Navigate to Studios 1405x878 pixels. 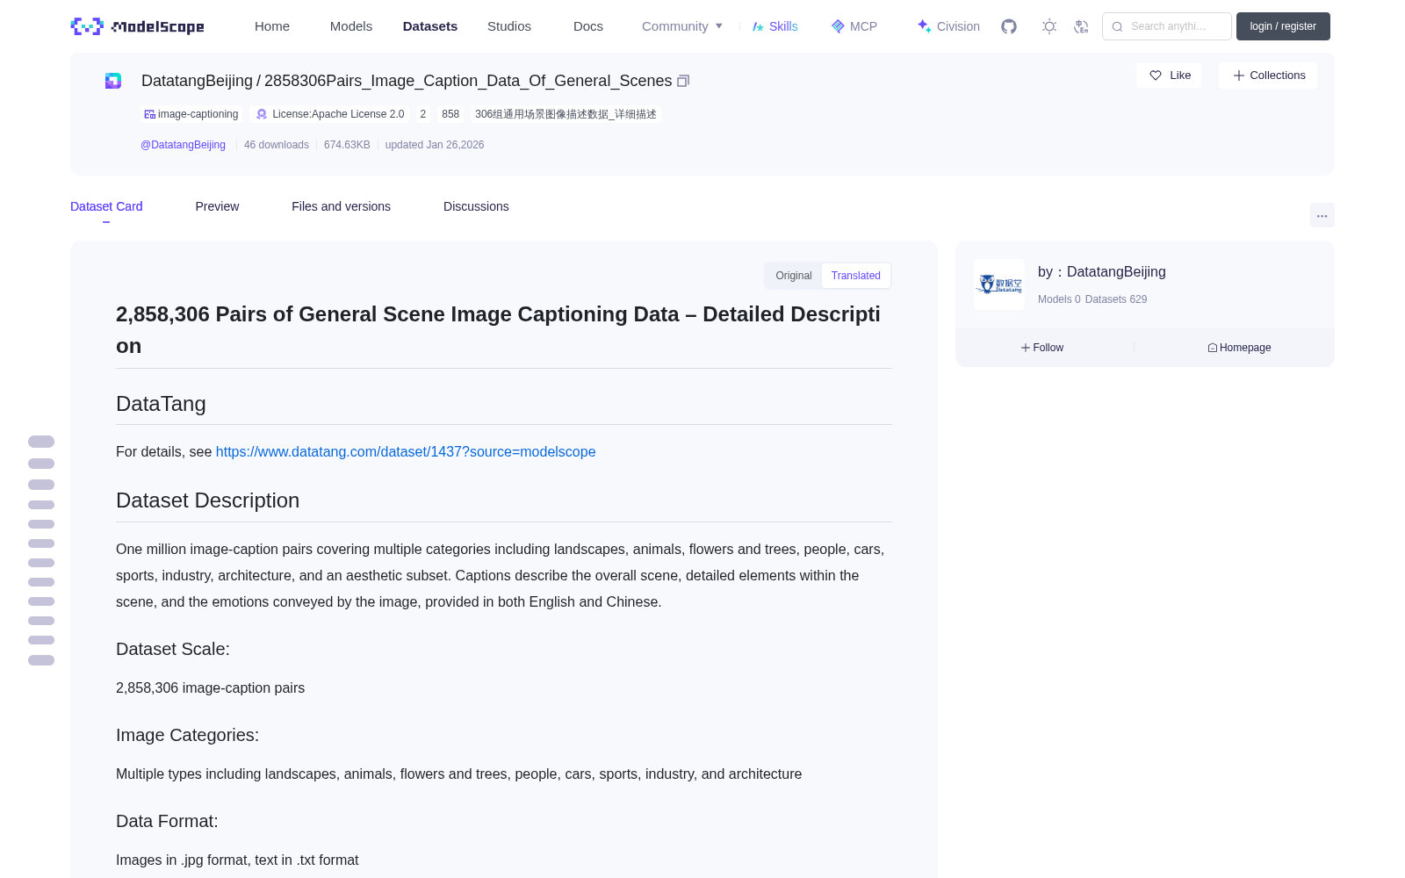[x=509, y=26]
